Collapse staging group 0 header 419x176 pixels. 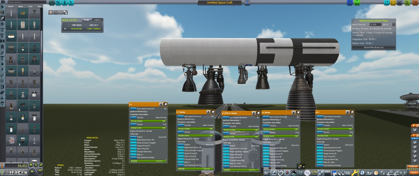pyautogui.click(x=414, y=125)
